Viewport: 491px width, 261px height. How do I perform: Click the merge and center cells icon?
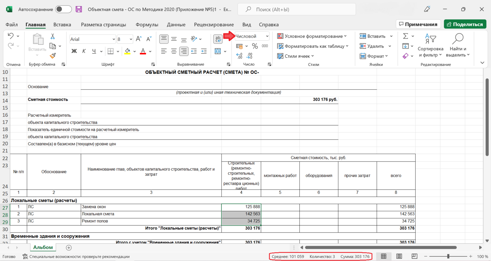coord(218,51)
